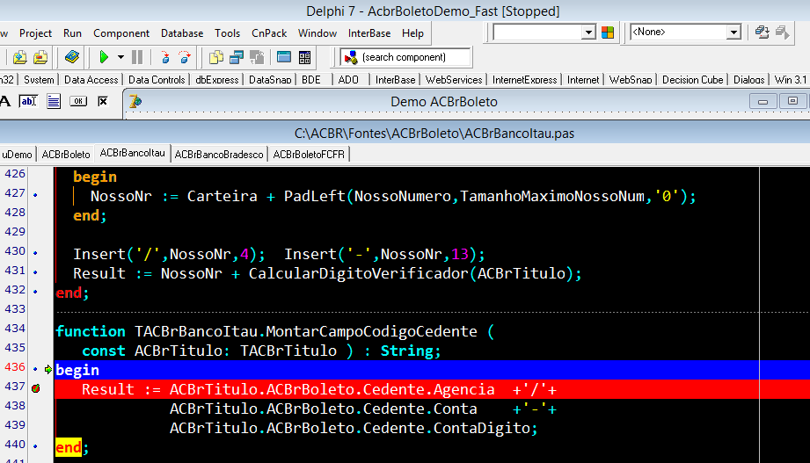Click the View Unit icon
Image resolution: width=810 pixels, height=463 pixels.
point(216,57)
